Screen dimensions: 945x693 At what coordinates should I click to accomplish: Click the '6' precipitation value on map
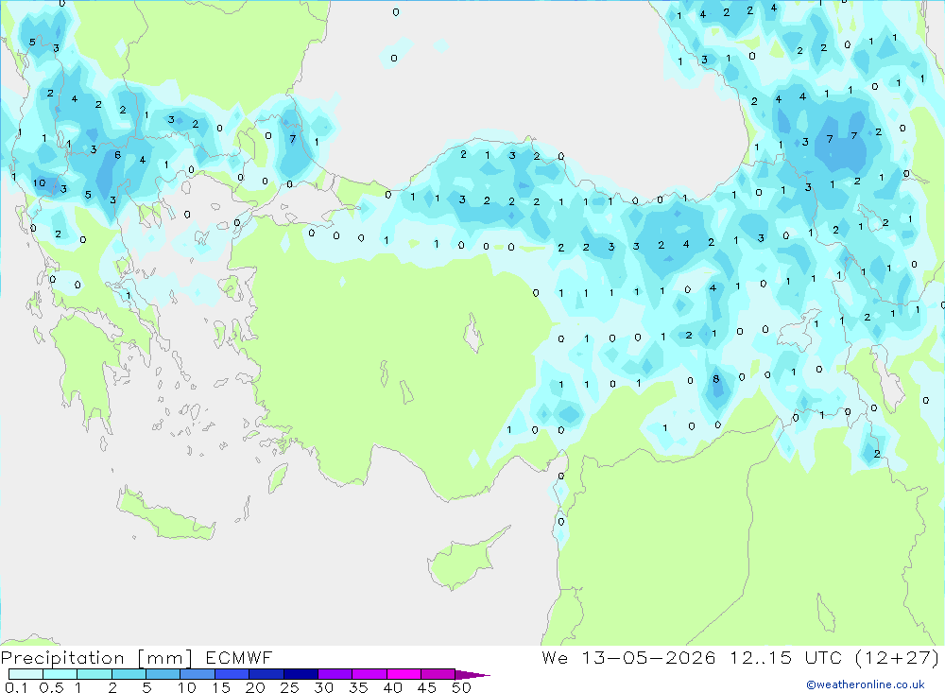117,155
